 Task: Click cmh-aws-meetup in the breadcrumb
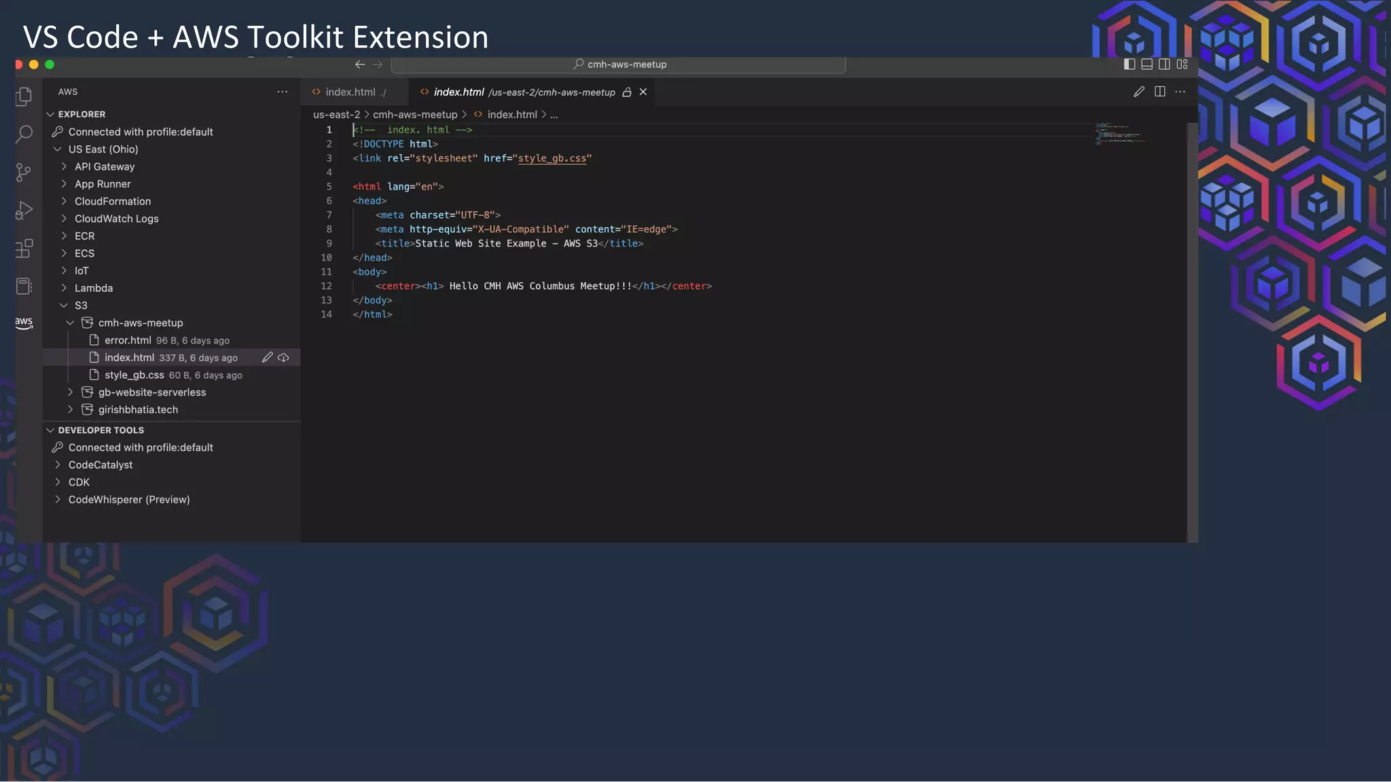[415, 114]
